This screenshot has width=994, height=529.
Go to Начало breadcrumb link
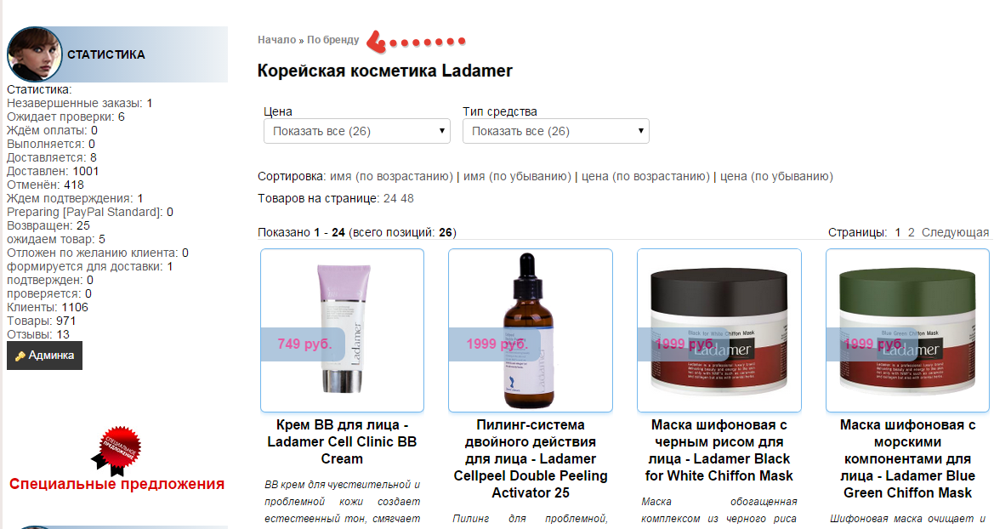276,40
